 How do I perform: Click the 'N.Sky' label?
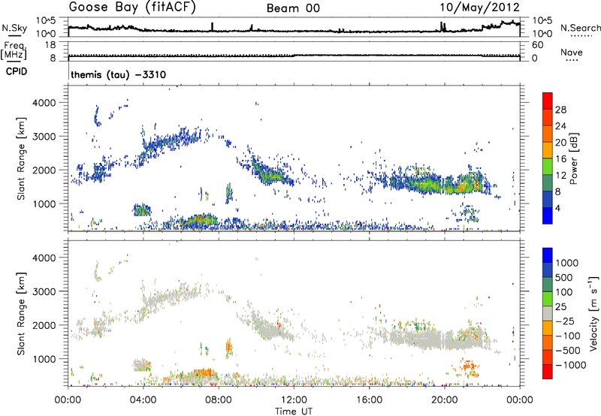(x=14, y=28)
